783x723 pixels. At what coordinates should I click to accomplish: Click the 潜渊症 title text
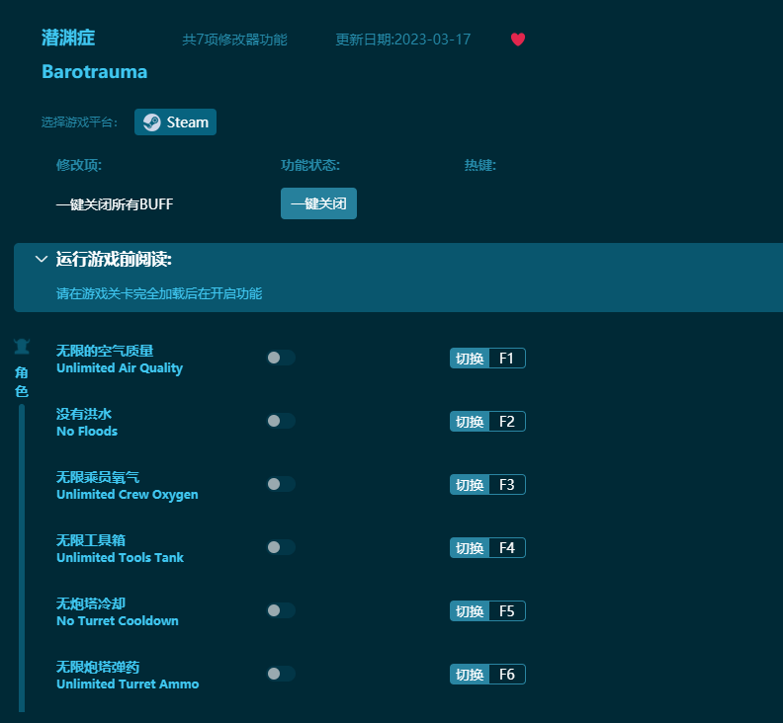coord(68,38)
